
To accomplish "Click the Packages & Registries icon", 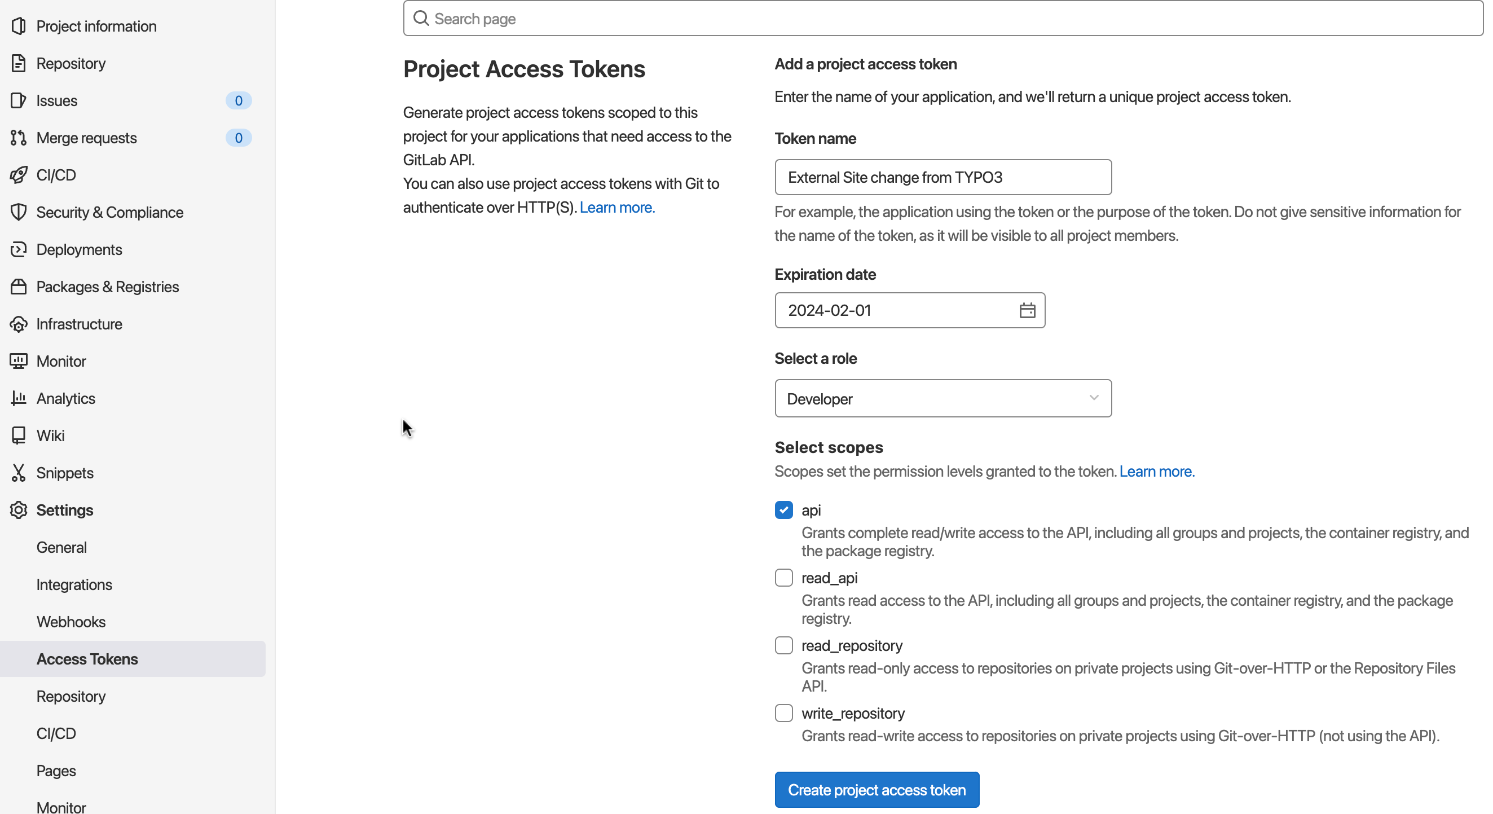I will pyautogui.click(x=19, y=287).
